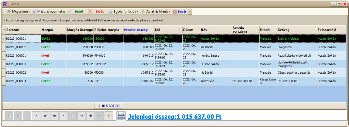Screen dimensions: 349x127
Task: Sort by the Sorszám column header
Action: click(x=23, y=30)
